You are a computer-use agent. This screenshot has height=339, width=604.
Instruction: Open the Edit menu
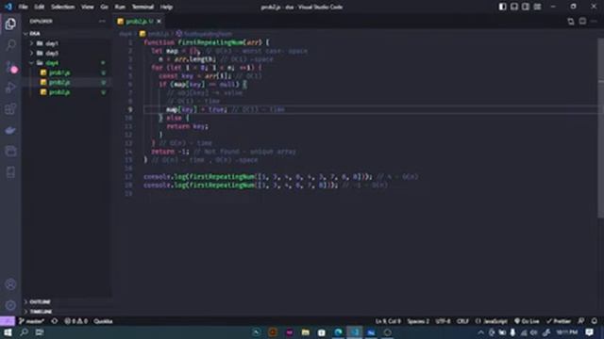(x=39, y=7)
